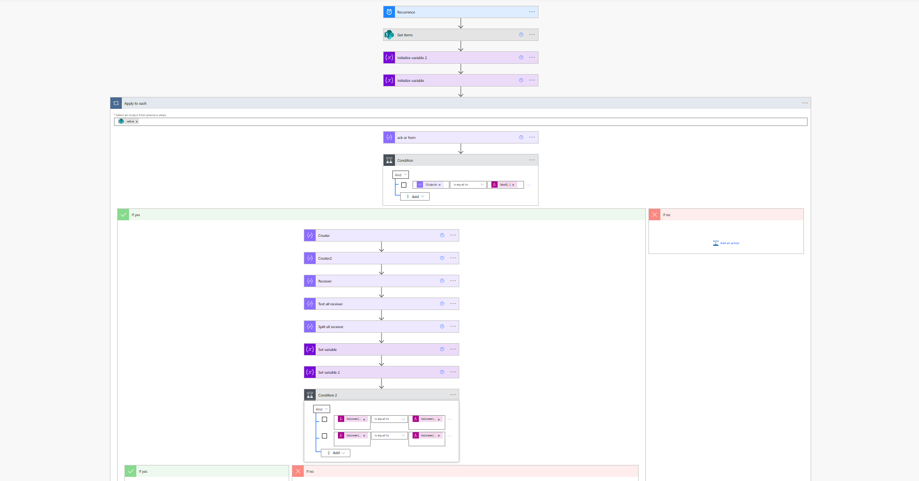The image size is (919, 481).
Task: Open the And dropdown in Condition
Action: click(400, 175)
